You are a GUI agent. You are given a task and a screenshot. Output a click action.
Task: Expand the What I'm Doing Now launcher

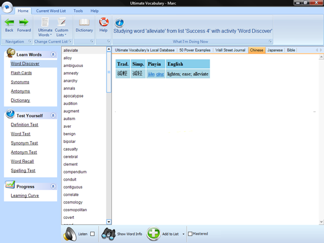click(x=270, y=42)
